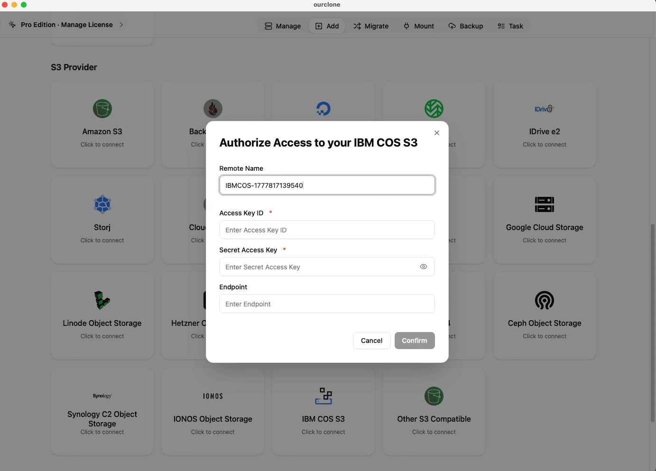Click the IBM COS S3 card title

pyautogui.click(x=323, y=419)
